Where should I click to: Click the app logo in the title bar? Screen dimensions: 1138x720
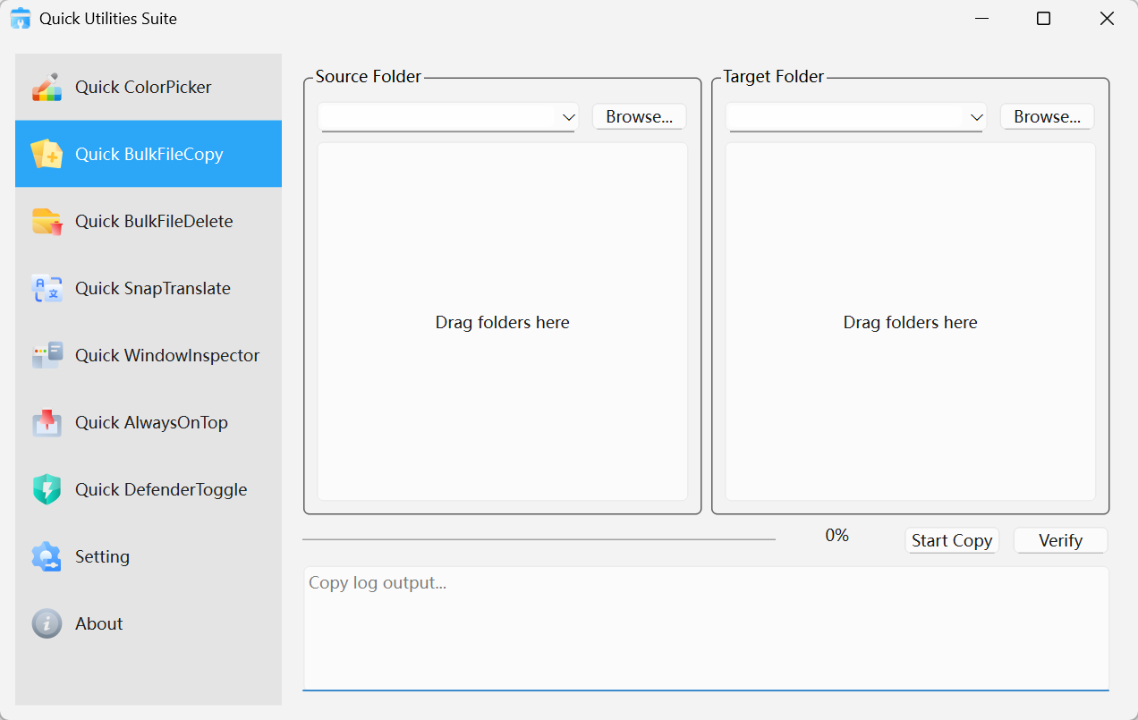point(20,18)
